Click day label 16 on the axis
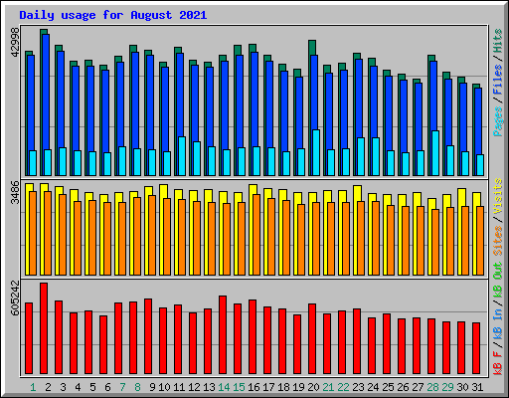The width and height of the screenshot is (509, 398). [254, 387]
